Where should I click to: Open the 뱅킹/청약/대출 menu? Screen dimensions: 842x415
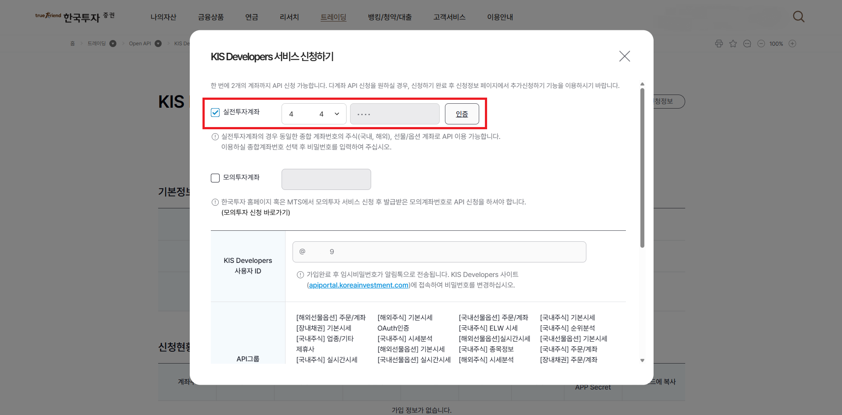(390, 17)
